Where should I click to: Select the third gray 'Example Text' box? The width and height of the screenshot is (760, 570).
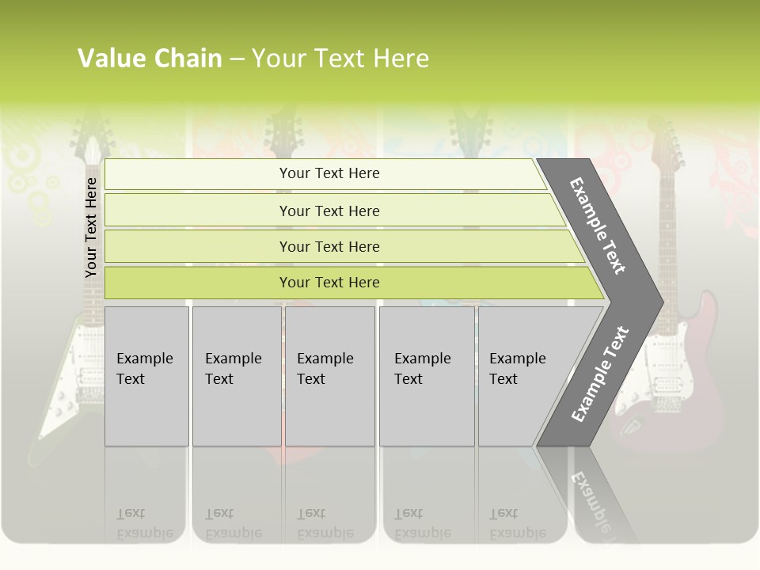pos(329,376)
